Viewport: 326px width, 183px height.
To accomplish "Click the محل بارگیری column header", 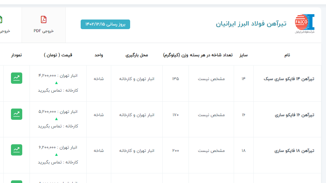I will tap(137, 55).
